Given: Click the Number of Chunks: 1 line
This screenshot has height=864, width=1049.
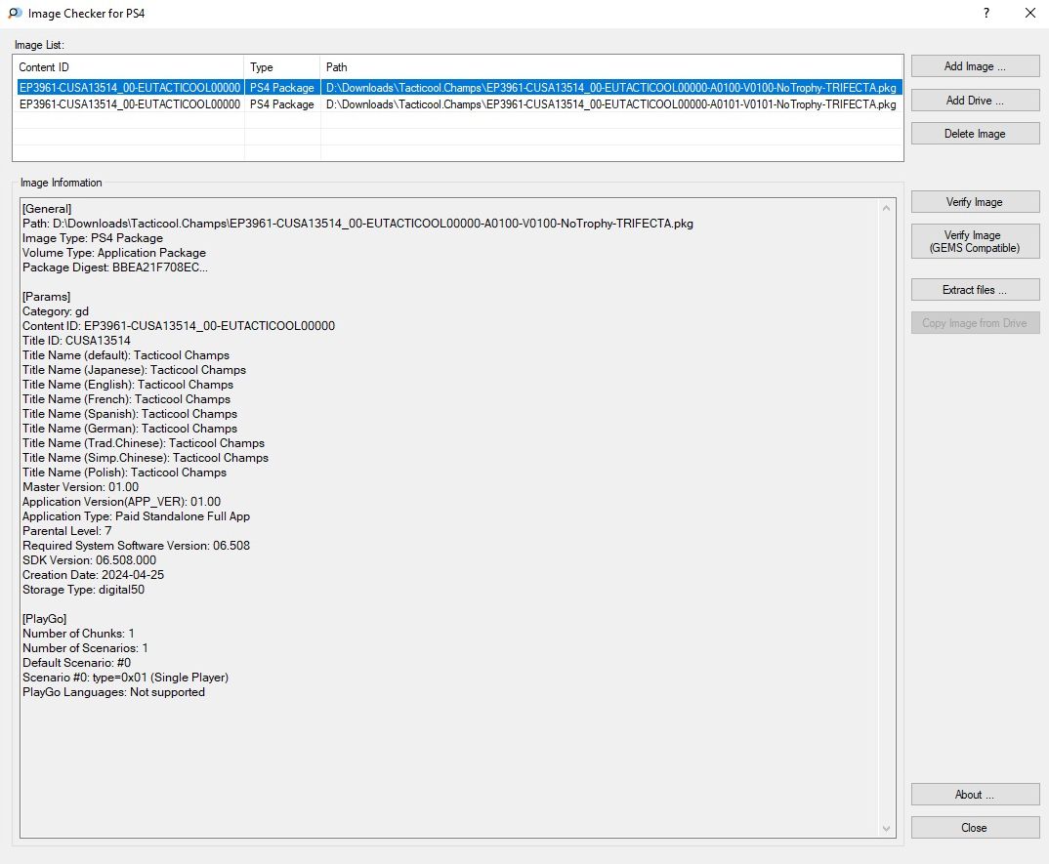Looking at the screenshot, I should click(78, 634).
